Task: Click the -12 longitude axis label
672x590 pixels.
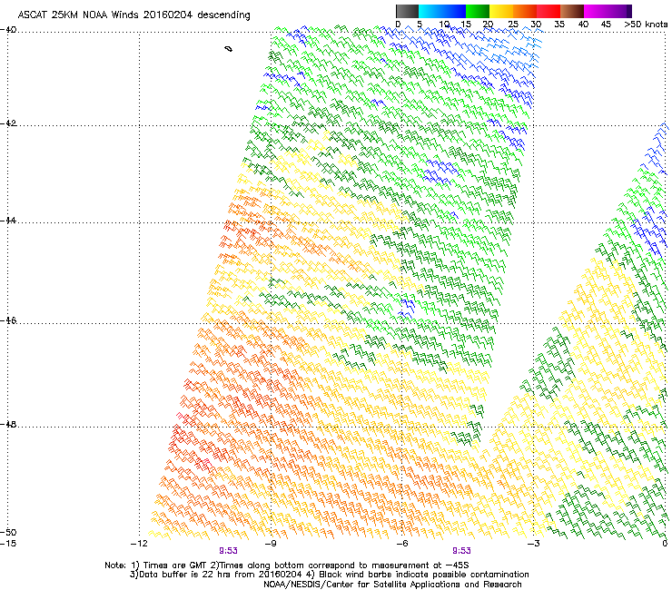Action: (x=139, y=544)
